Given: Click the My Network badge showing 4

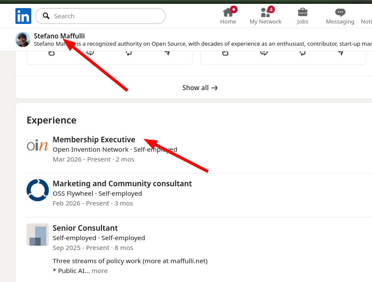Looking at the screenshot, I should tap(271, 9).
